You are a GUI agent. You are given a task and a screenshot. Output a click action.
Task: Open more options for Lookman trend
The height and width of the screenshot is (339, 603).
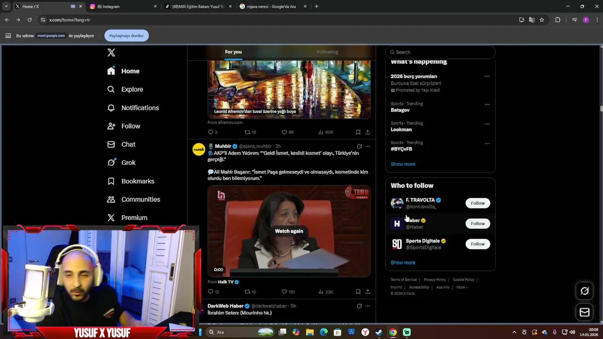click(x=487, y=124)
